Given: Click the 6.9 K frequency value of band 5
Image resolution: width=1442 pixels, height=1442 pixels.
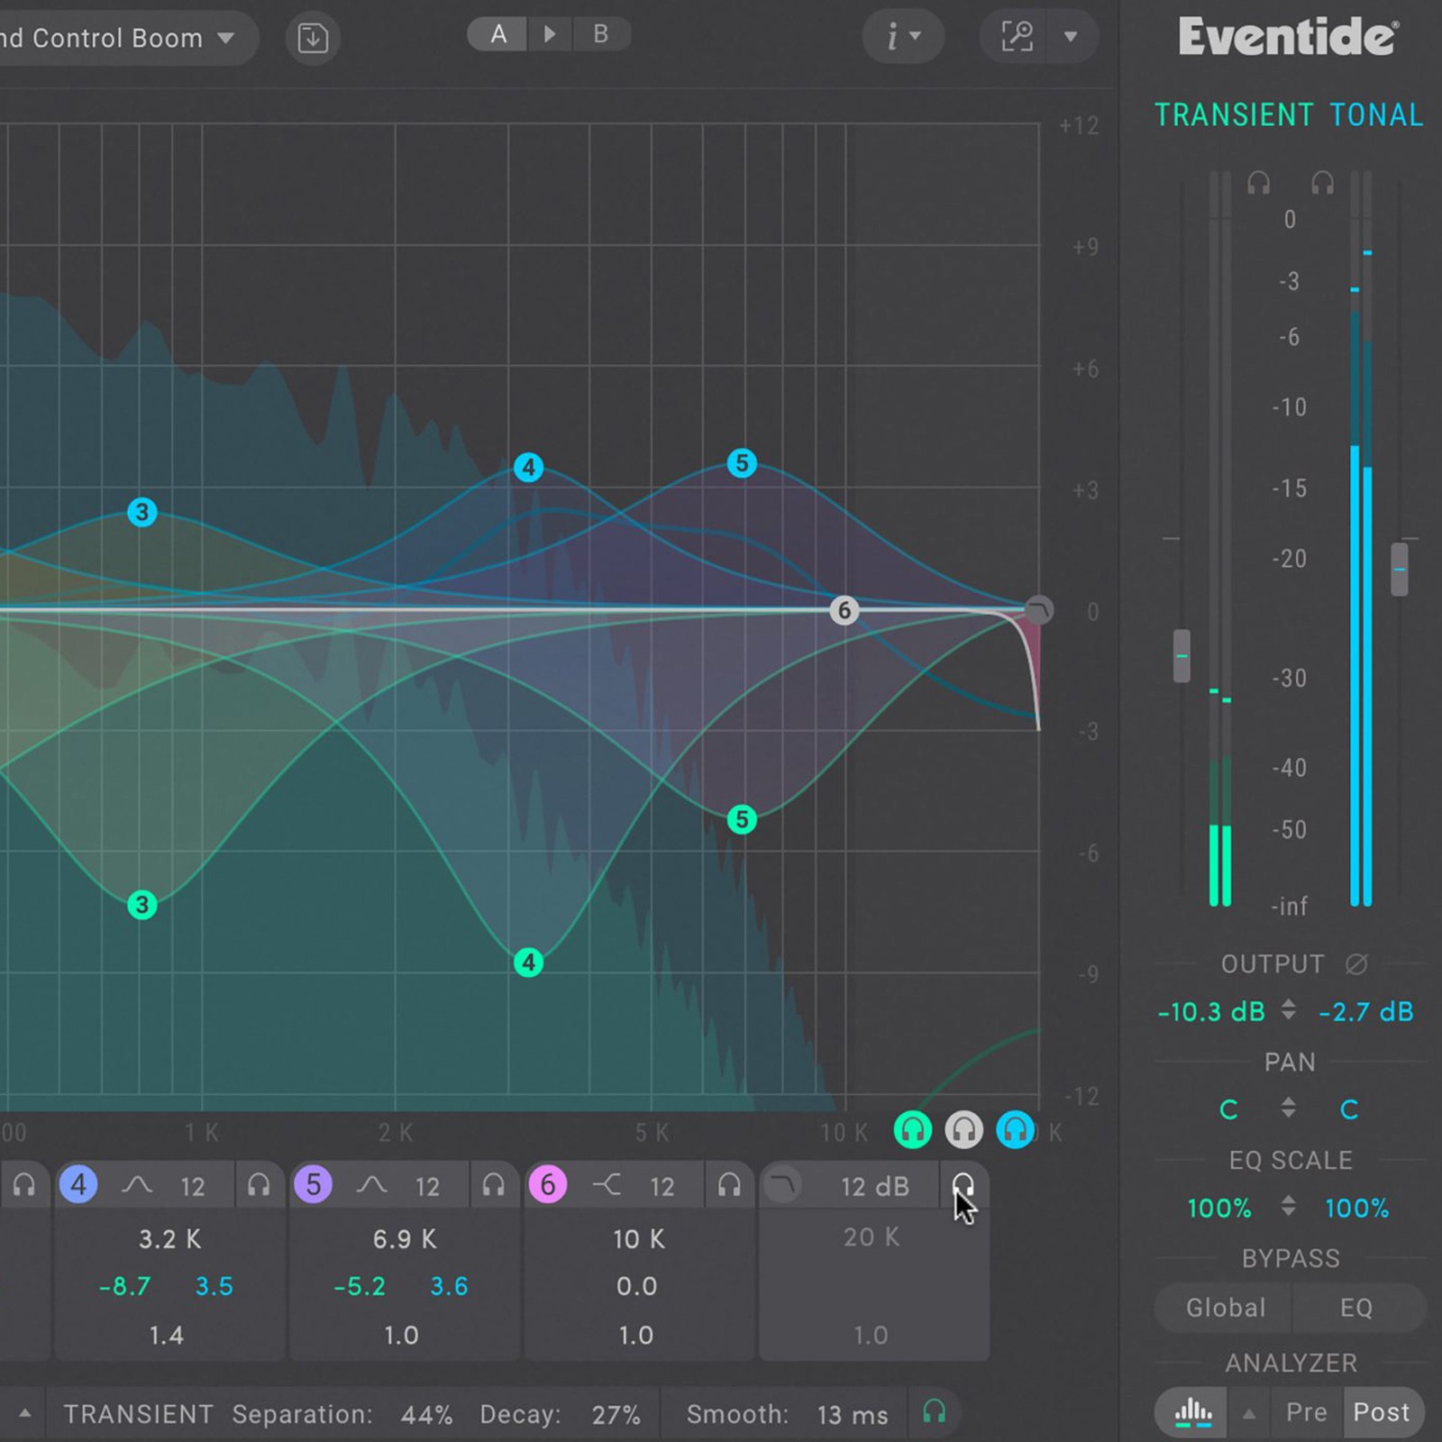Looking at the screenshot, I should pyautogui.click(x=403, y=1239).
